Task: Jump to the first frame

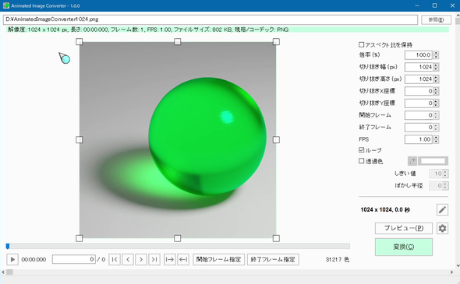Action: (x=115, y=259)
